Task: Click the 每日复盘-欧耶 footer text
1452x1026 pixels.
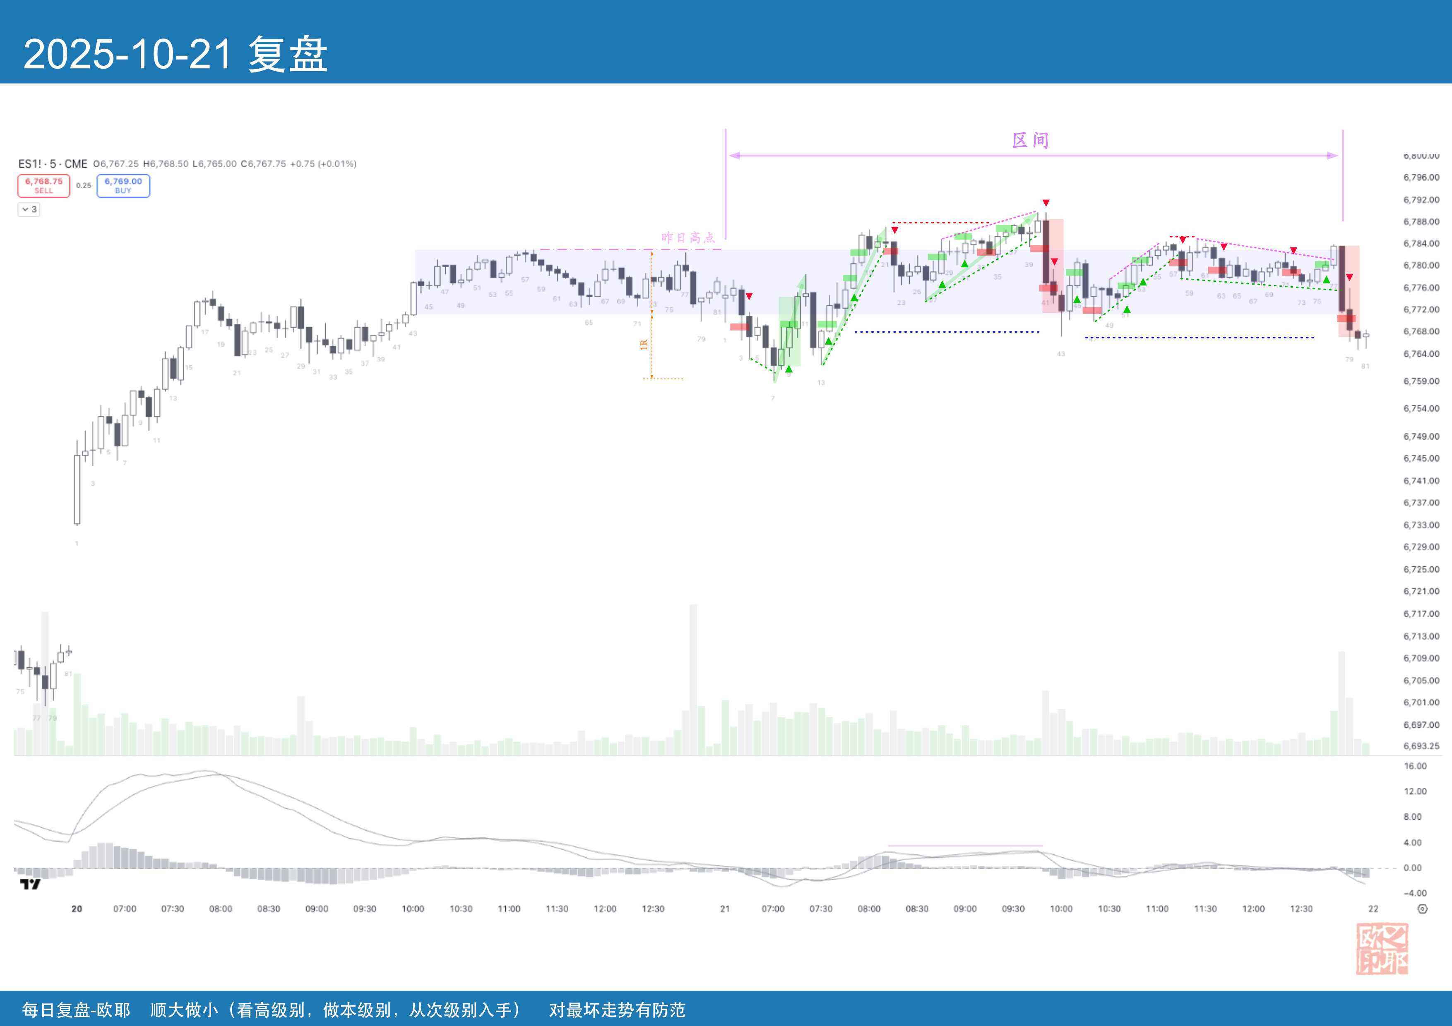Action: pyautogui.click(x=76, y=1009)
